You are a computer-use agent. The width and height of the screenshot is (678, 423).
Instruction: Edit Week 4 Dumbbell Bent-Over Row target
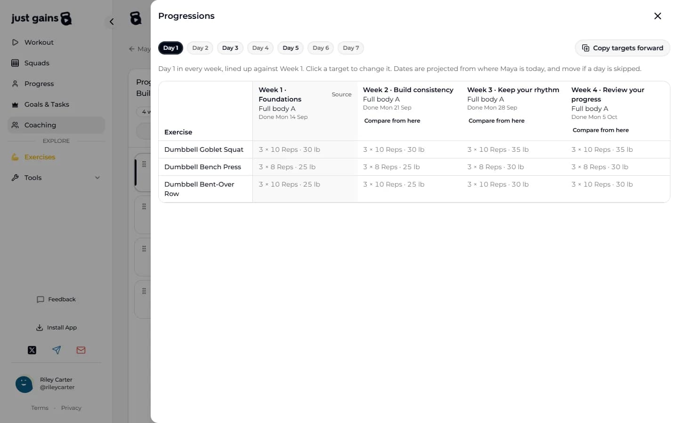click(602, 184)
